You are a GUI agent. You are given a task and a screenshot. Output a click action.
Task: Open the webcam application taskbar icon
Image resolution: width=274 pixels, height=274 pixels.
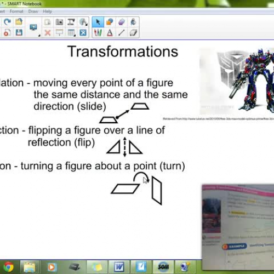point(185,267)
